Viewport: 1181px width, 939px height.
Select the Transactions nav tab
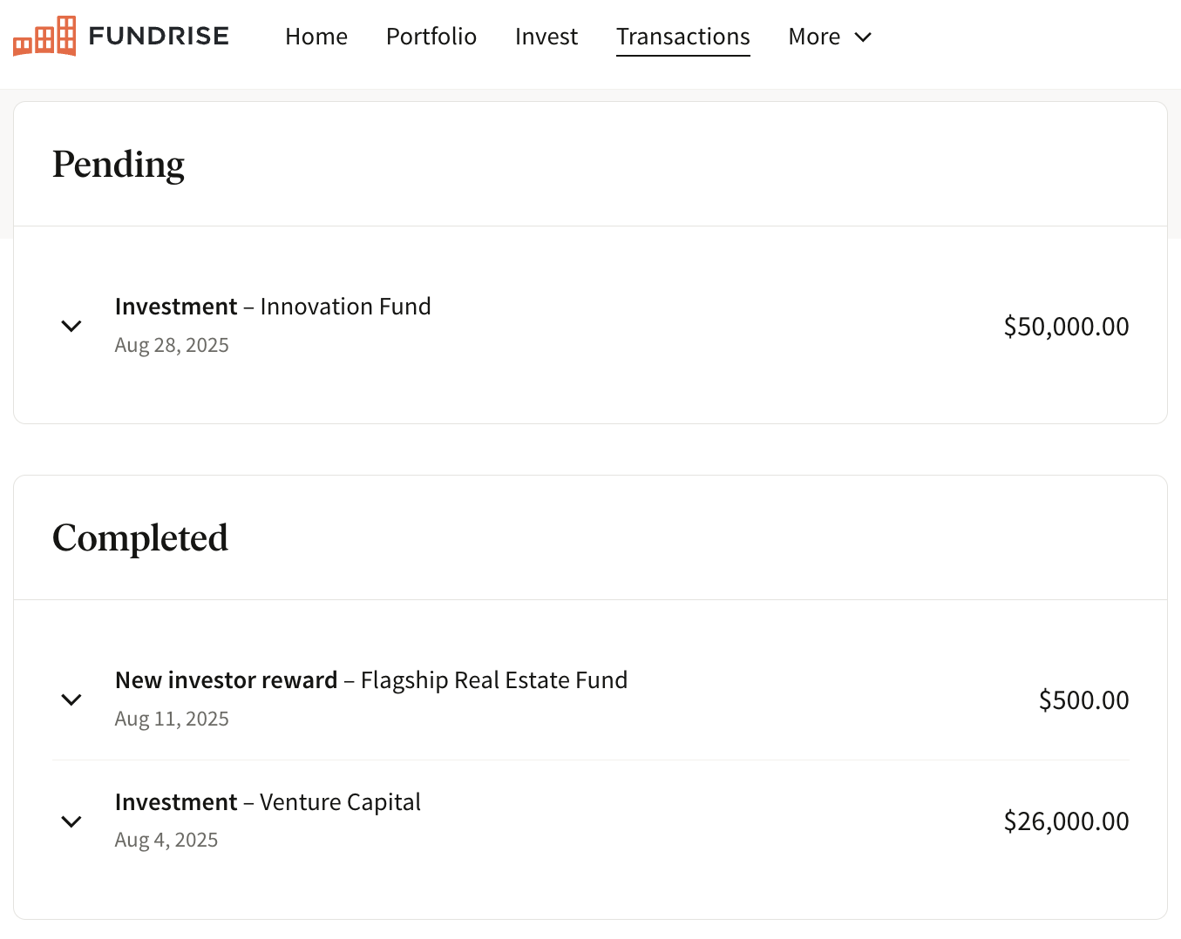pos(683,37)
